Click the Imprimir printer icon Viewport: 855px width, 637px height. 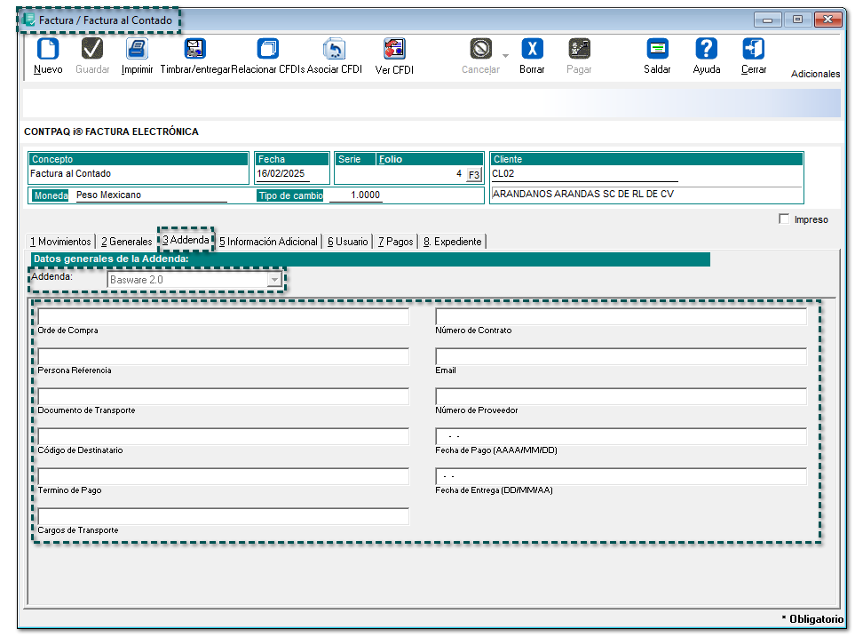tap(137, 49)
